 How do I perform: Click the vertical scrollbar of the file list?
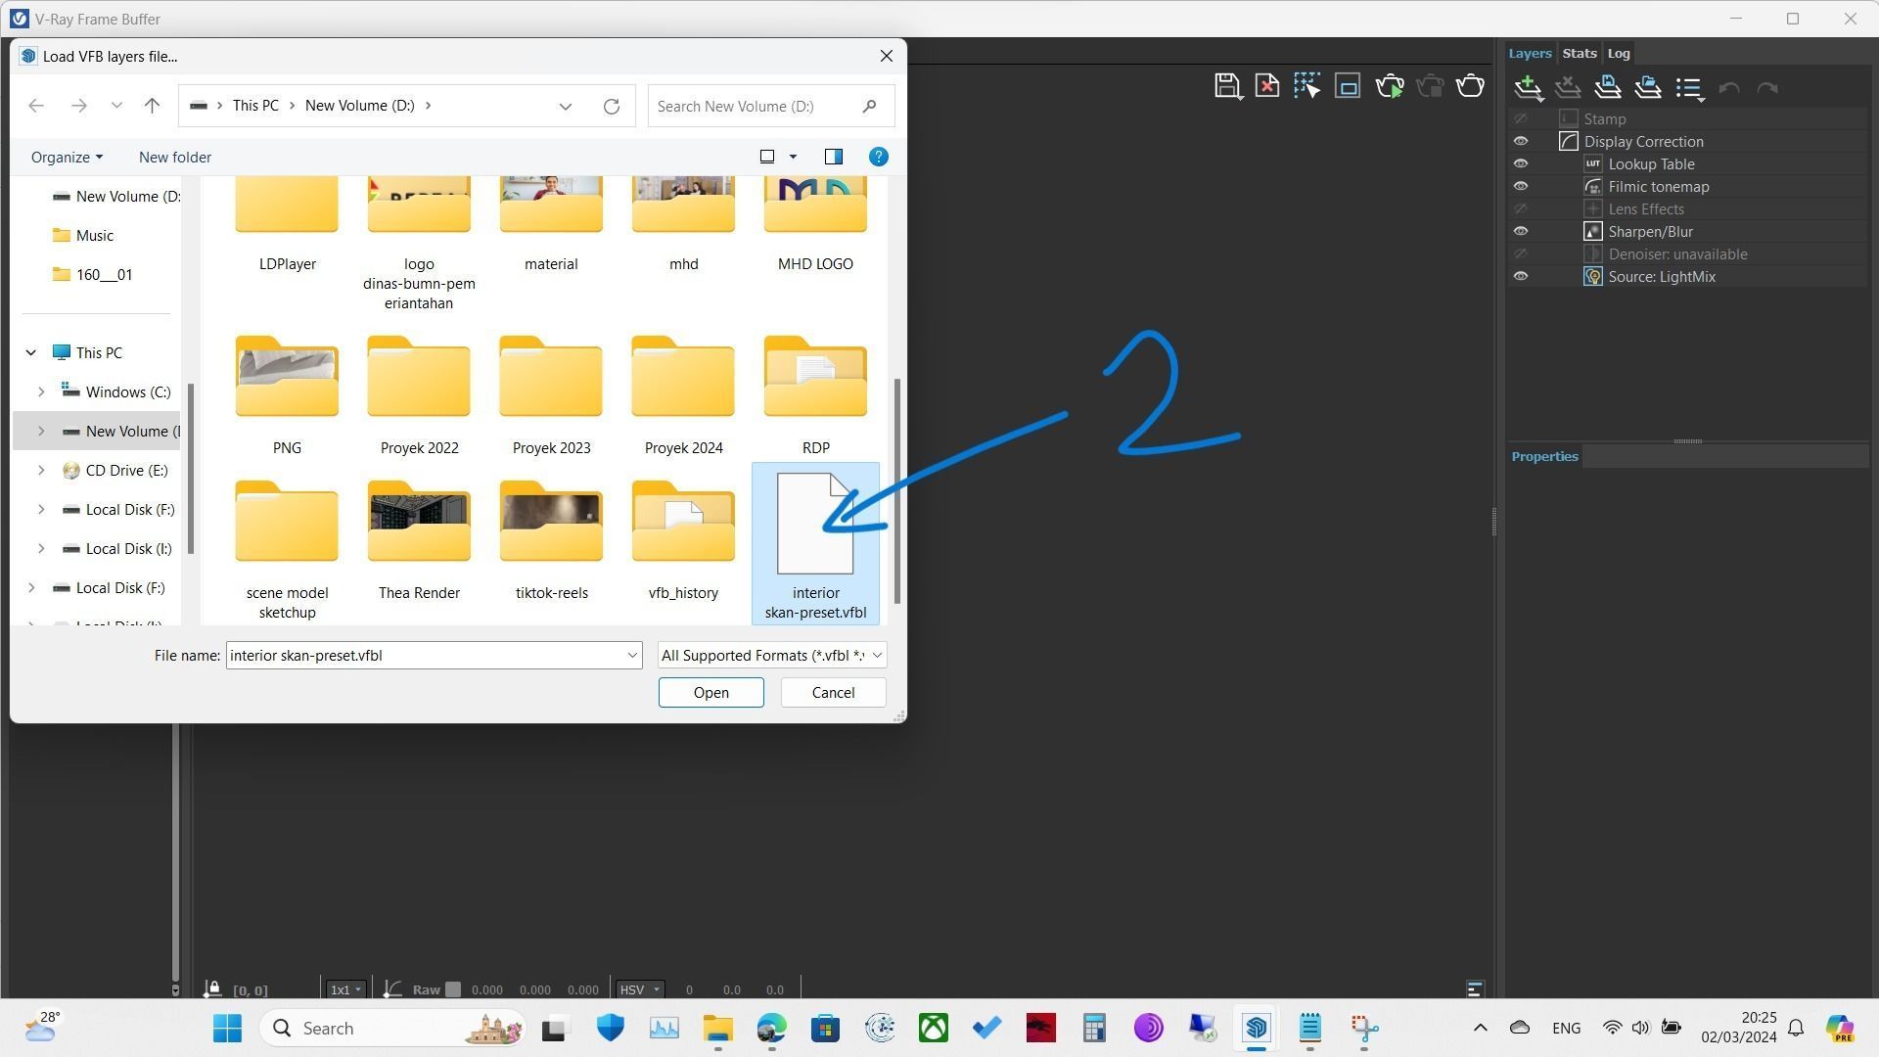click(x=896, y=489)
